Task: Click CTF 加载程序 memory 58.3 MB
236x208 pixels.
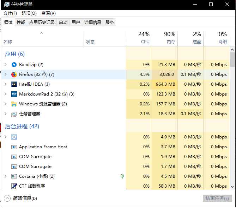Action: (167, 186)
